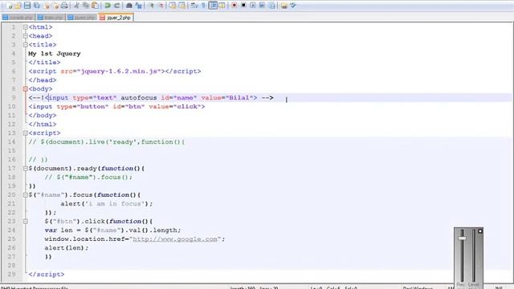Collapse the <body> fold on line 8
The image size is (514, 289).
(x=25, y=89)
